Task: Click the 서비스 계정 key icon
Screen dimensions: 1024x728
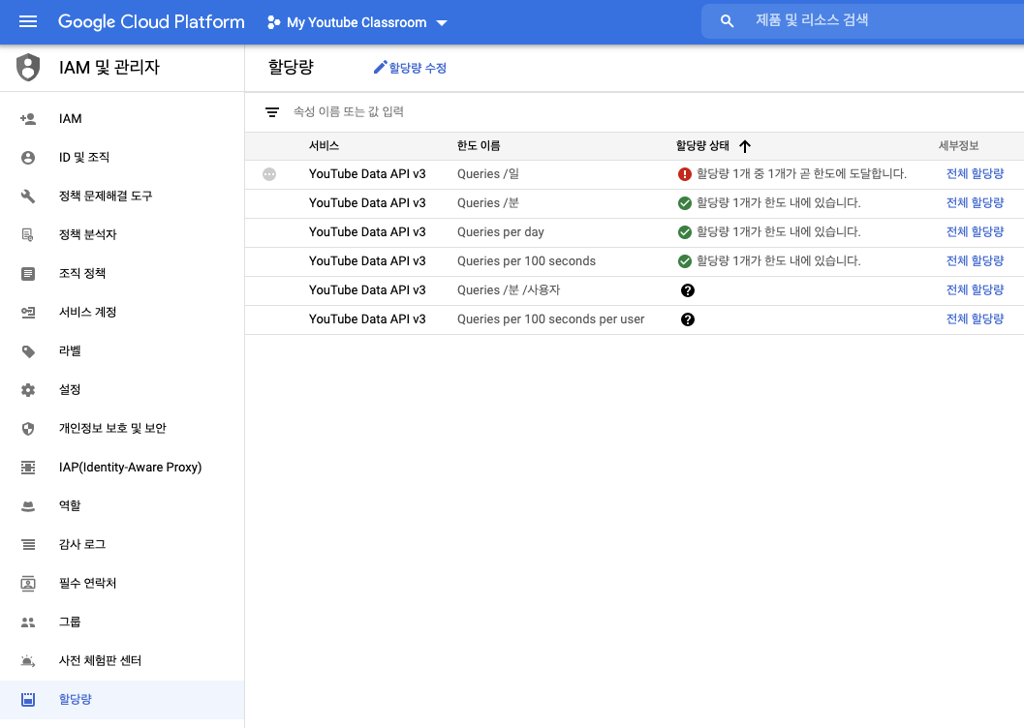Action: click(28, 312)
